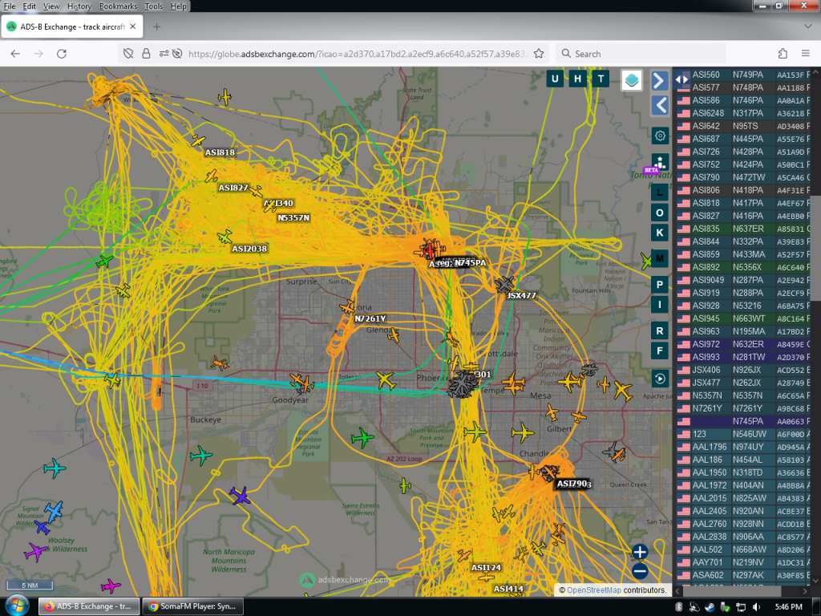821x616 pixels.
Task: Click the R map button
Action: tap(660, 330)
